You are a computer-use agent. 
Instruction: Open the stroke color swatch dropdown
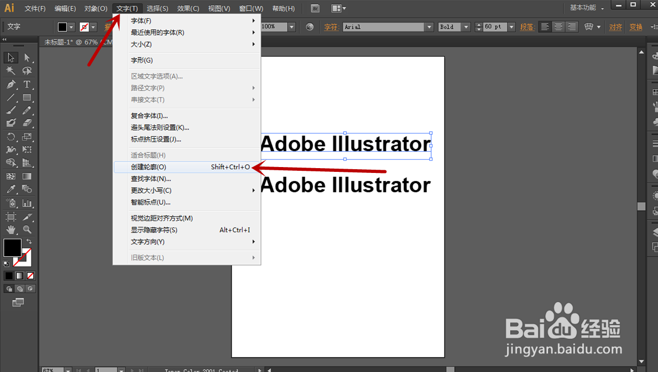pyautogui.click(x=93, y=27)
